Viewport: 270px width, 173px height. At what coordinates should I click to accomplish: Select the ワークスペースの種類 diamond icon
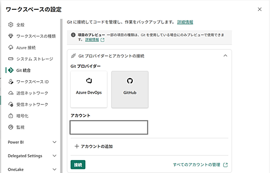pos(11,36)
